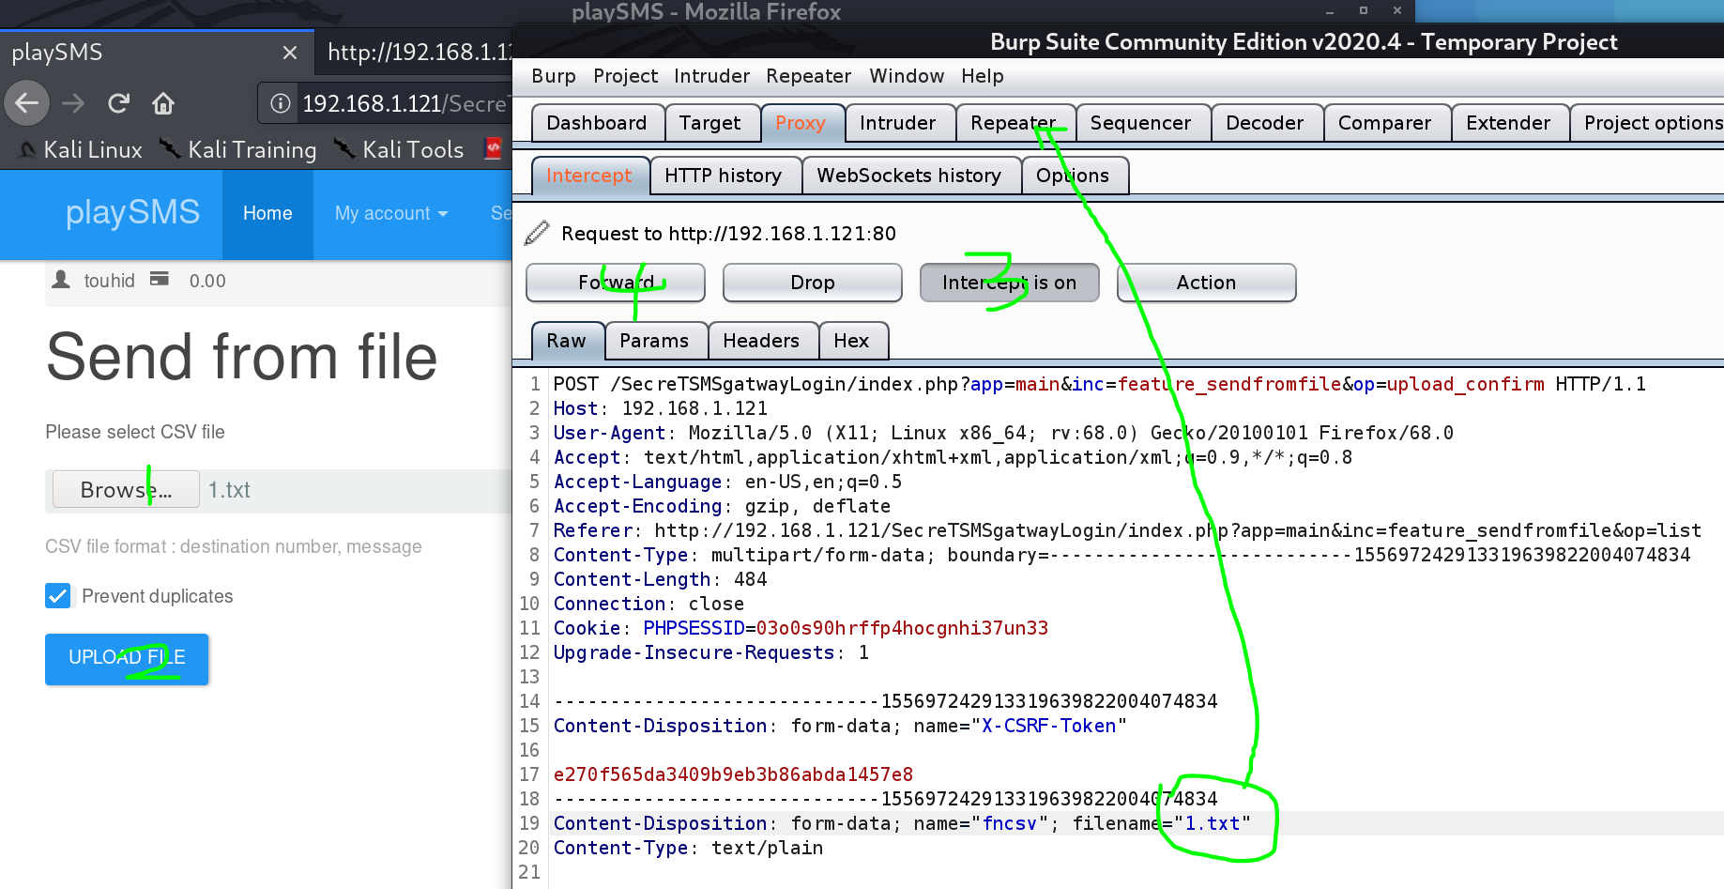The height and width of the screenshot is (889, 1724).
Task: Click the Firefox address bar URL
Action: click(x=404, y=103)
